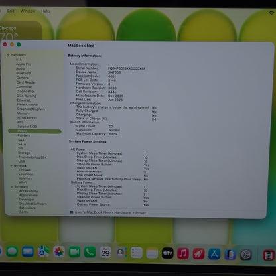Select Thunderbolt/USB4 in the Hardware list
276x276 pixels.
coord(33,157)
